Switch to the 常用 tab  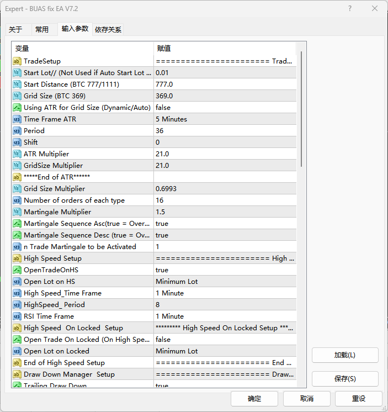point(42,30)
